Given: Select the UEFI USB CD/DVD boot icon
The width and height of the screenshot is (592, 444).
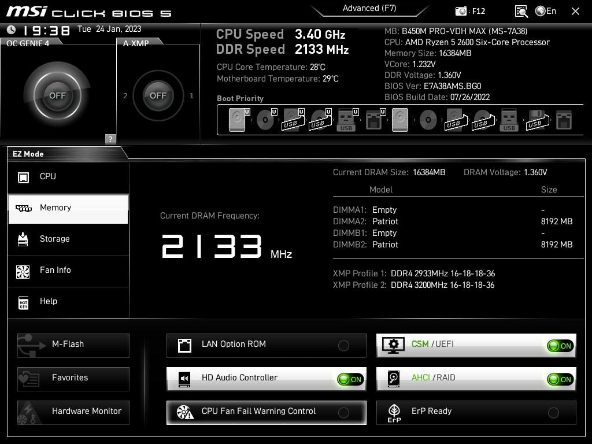Looking at the screenshot, I should coord(320,120).
